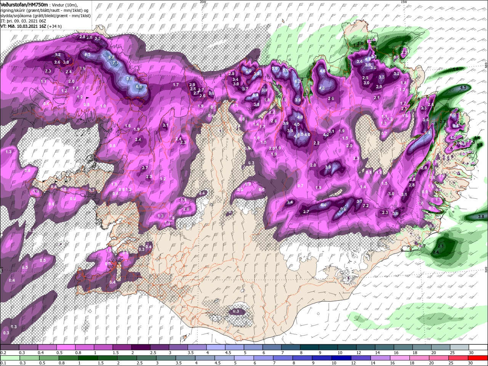The width and height of the screenshot is (488, 366).
Task: Click upper scale swatch between 4 and 4.5
Action: coord(216,347)
